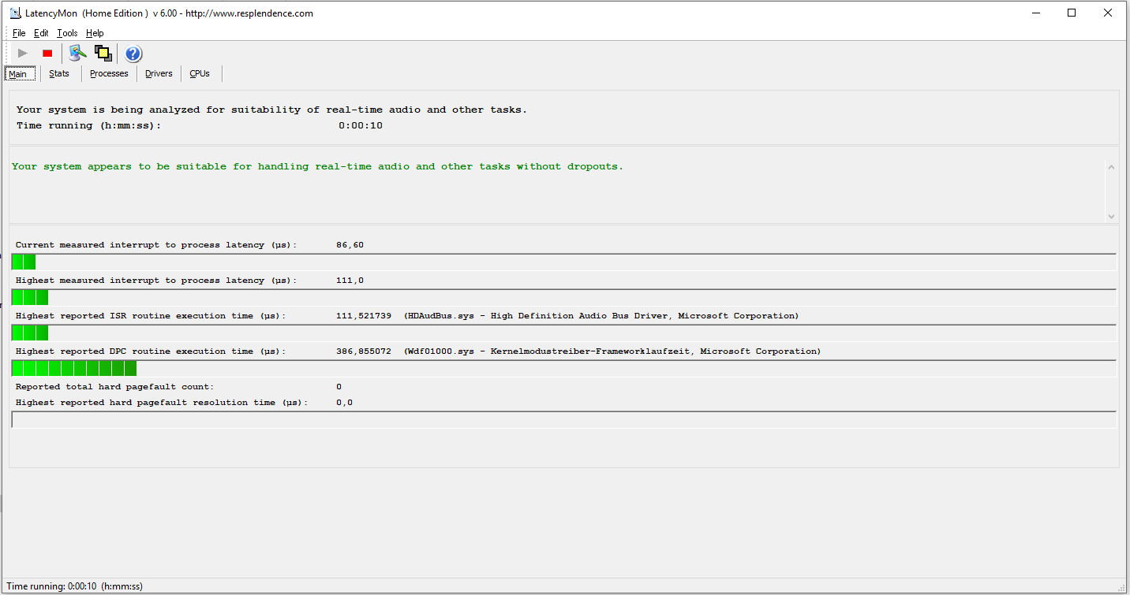Viewport: 1130px width, 595px height.
Task: Open the Help menu
Action: [95, 33]
